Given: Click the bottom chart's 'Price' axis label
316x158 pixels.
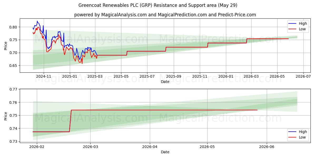Looking at the screenshot, I should point(6,116).
